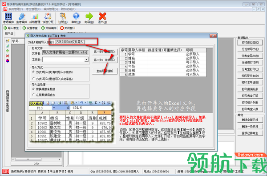Click 打印登分表(D) button
Image resolution: width=267 pixels, height=176 pixels.
[x=250, y=76]
